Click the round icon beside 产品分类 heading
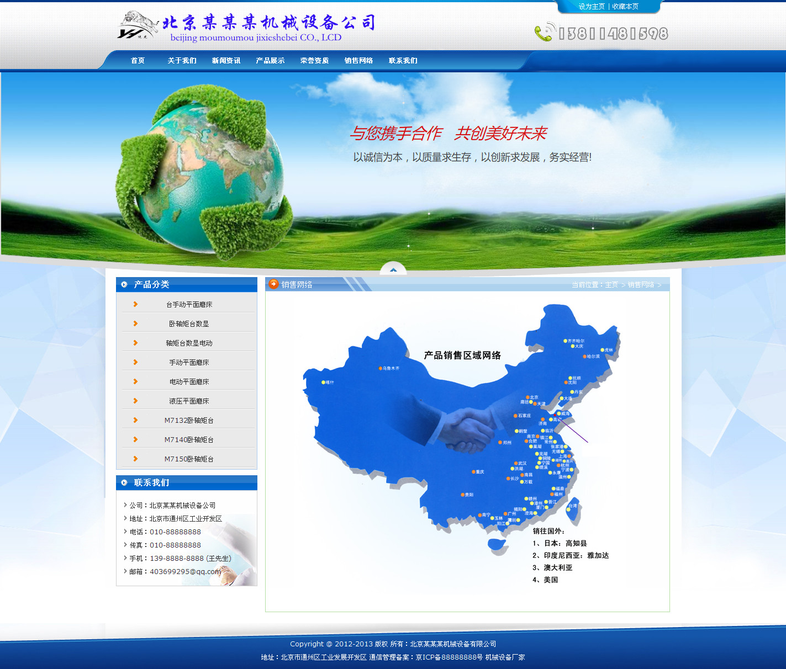 tap(124, 284)
